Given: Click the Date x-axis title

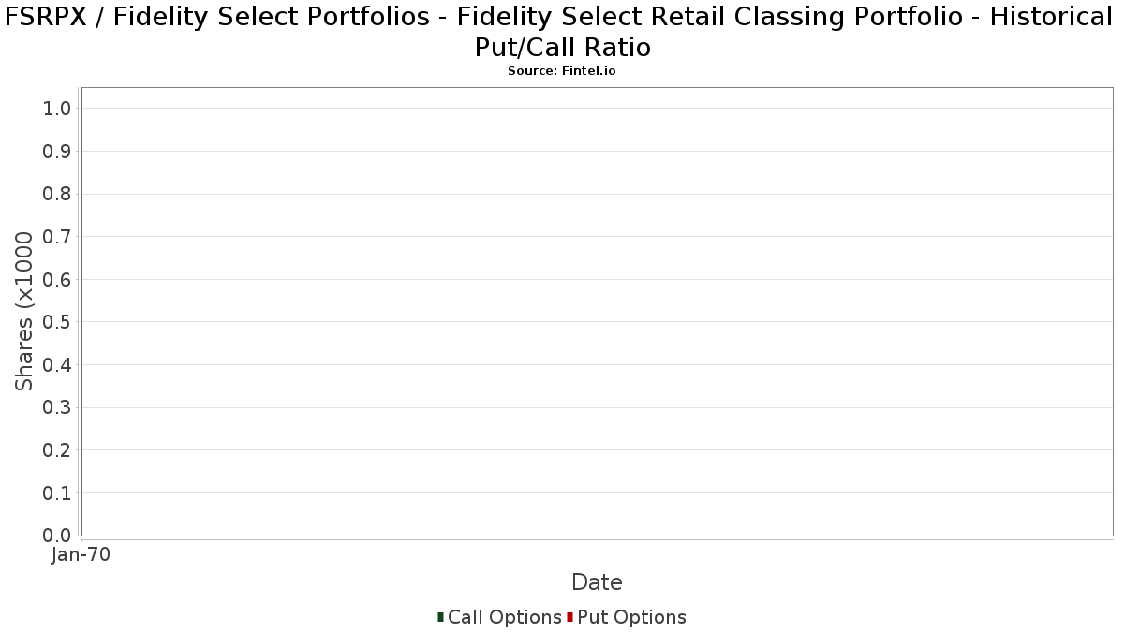Looking at the screenshot, I should coord(597,582).
